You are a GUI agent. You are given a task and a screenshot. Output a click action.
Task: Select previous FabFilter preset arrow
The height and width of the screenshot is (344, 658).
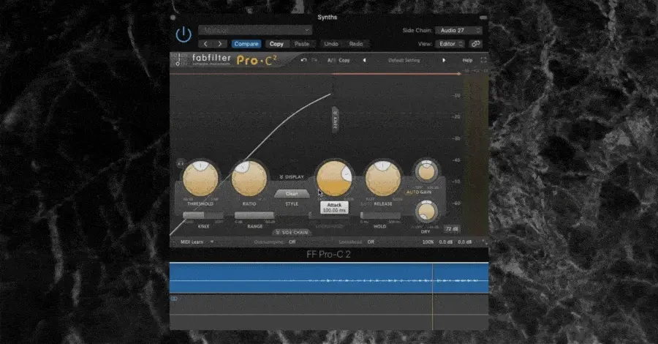pyautogui.click(x=364, y=61)
